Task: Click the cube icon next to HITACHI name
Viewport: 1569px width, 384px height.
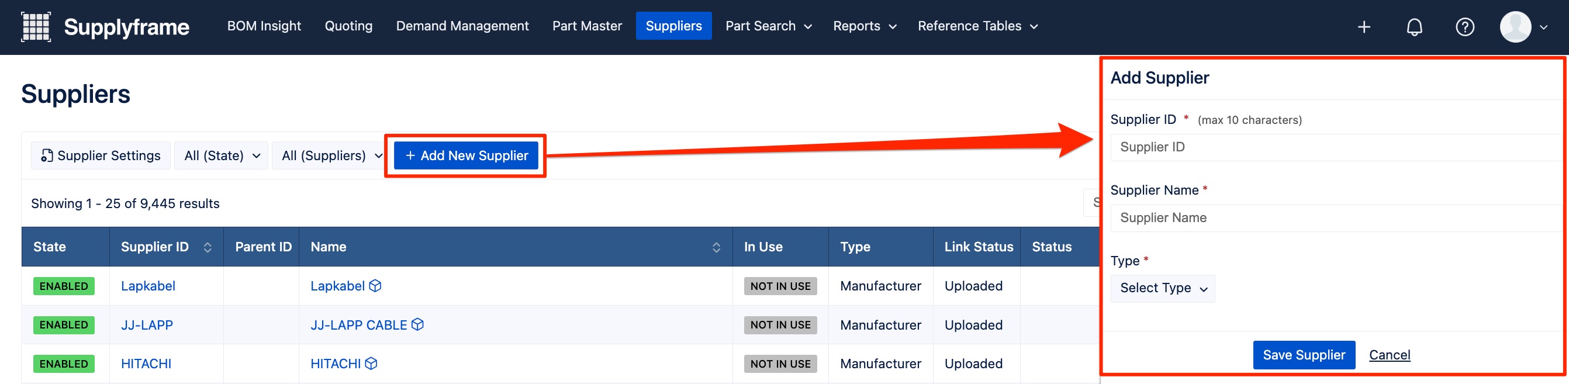Action: click(x=371, y=364)
